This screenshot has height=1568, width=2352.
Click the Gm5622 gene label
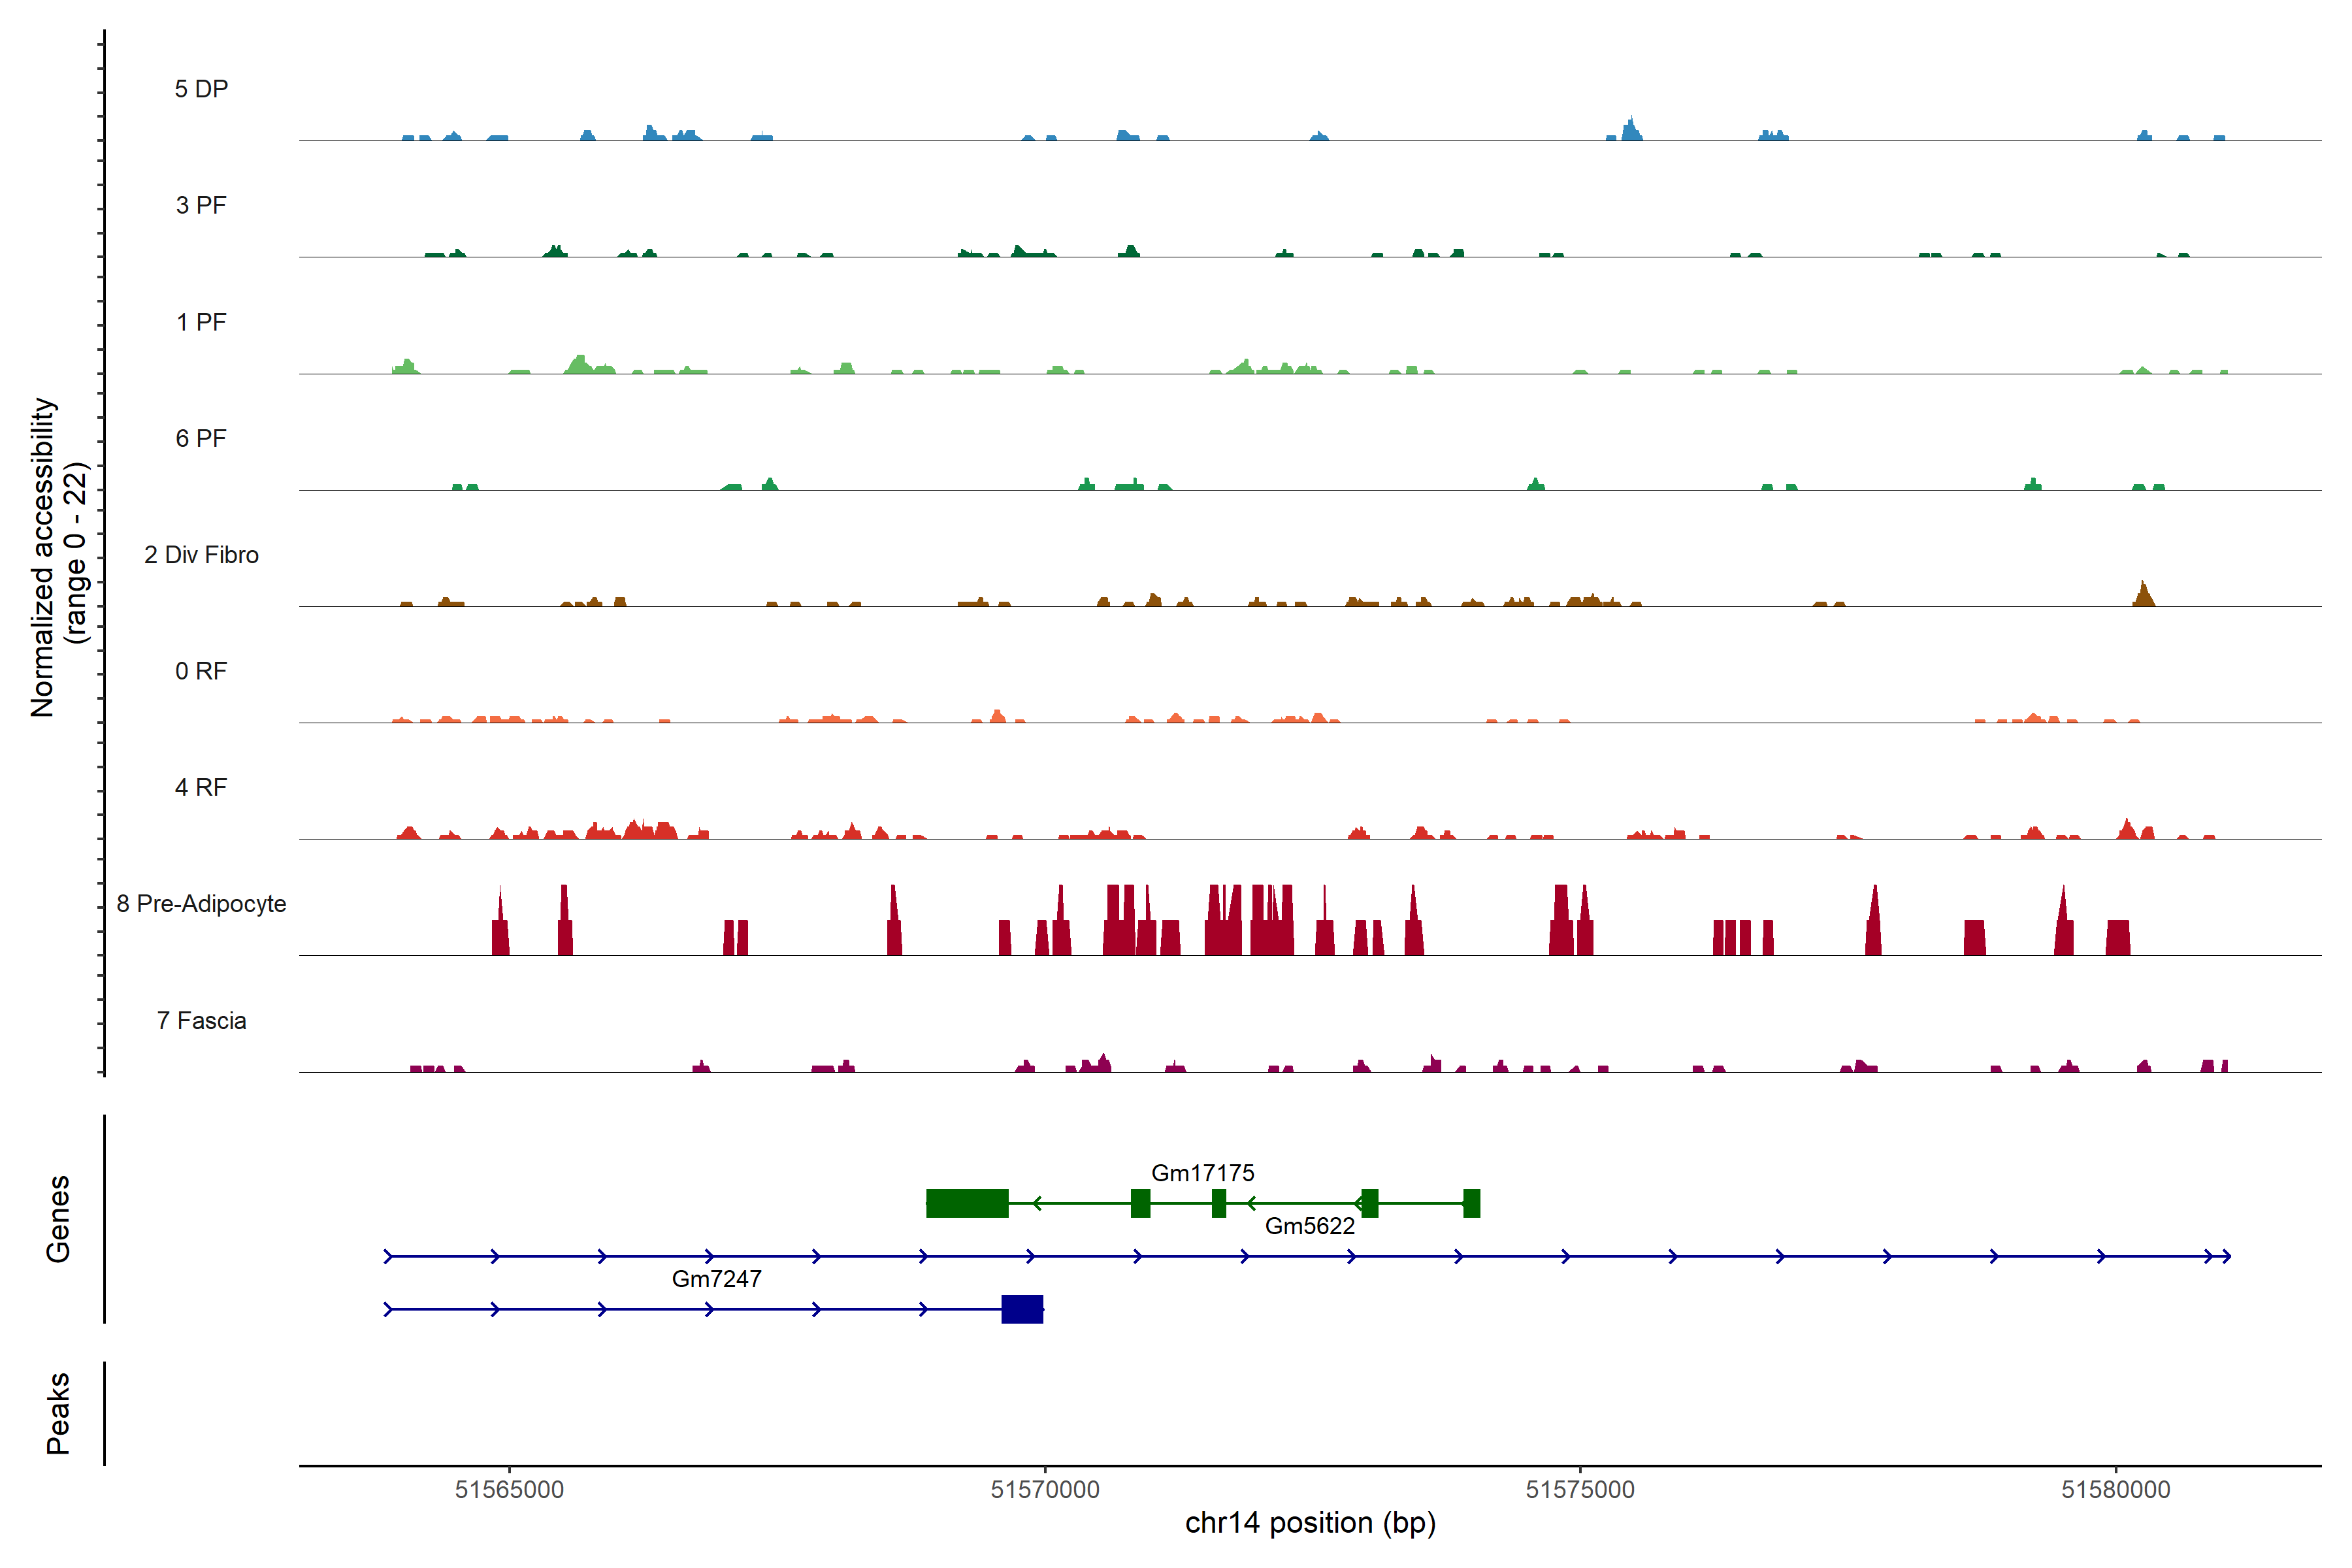1309,1226
